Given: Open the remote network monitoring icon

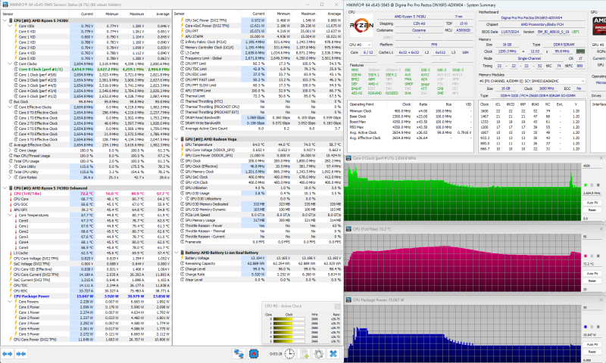Looking at the screenshot, I should click(x=239, y=353).
